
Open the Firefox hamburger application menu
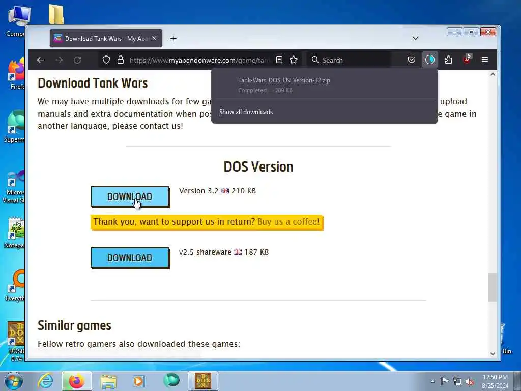[x=485, y=60]
